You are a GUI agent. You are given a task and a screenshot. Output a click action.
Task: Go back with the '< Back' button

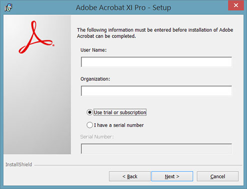pos(129,176)
